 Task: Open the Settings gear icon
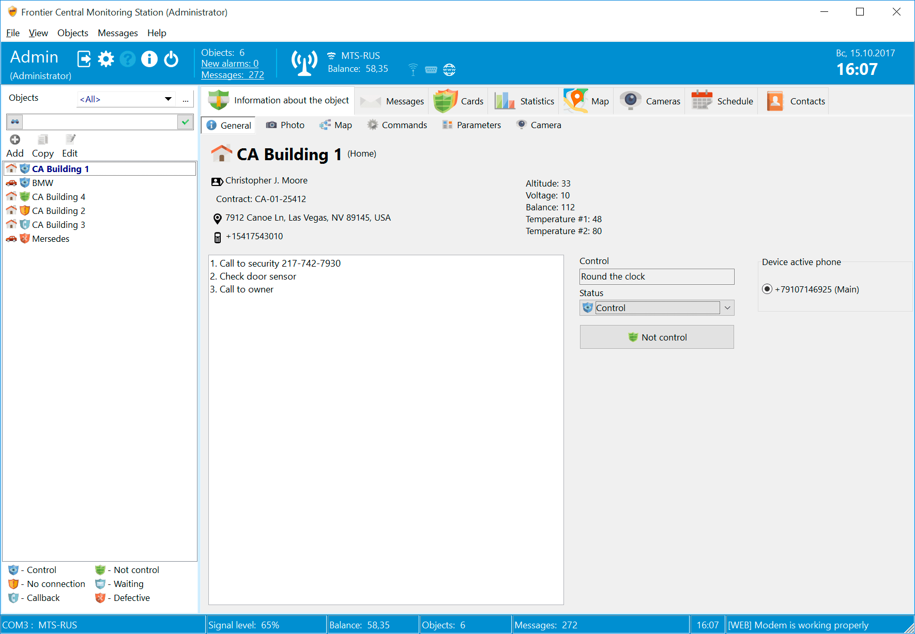[106, 59]
